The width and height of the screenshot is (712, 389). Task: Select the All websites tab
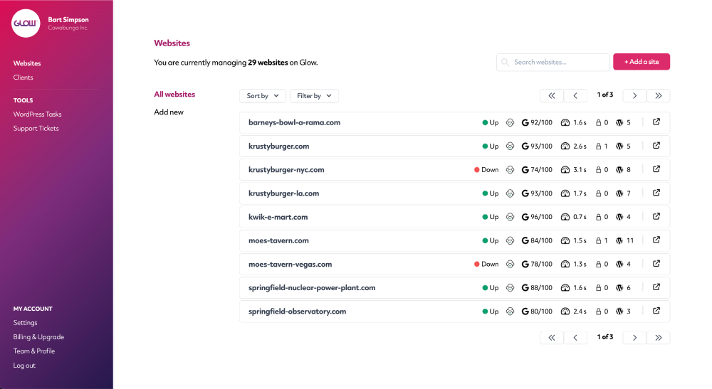tap(174, 95)
